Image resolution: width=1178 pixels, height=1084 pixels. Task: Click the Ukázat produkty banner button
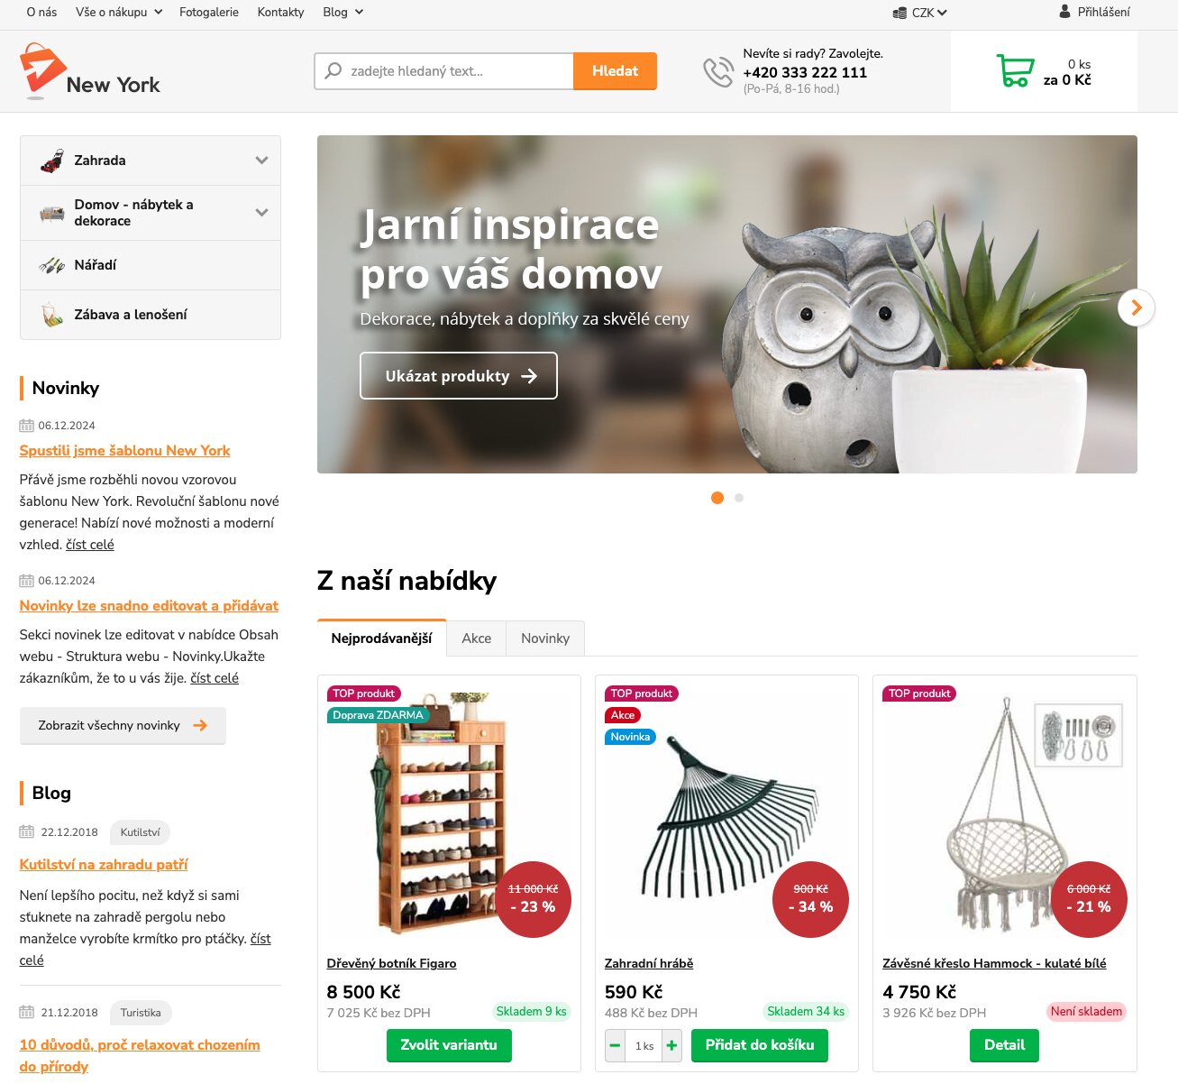[459, 375]
